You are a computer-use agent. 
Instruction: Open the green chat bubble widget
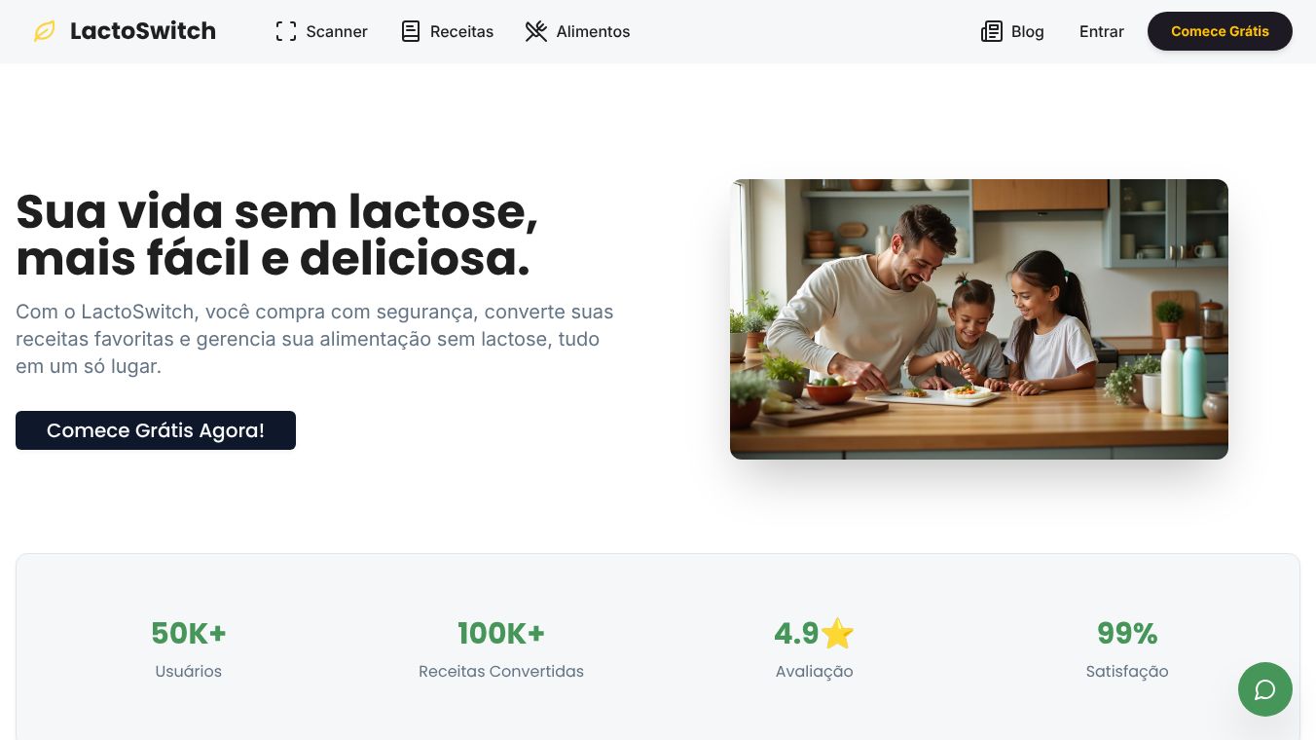coord(1265,689)
